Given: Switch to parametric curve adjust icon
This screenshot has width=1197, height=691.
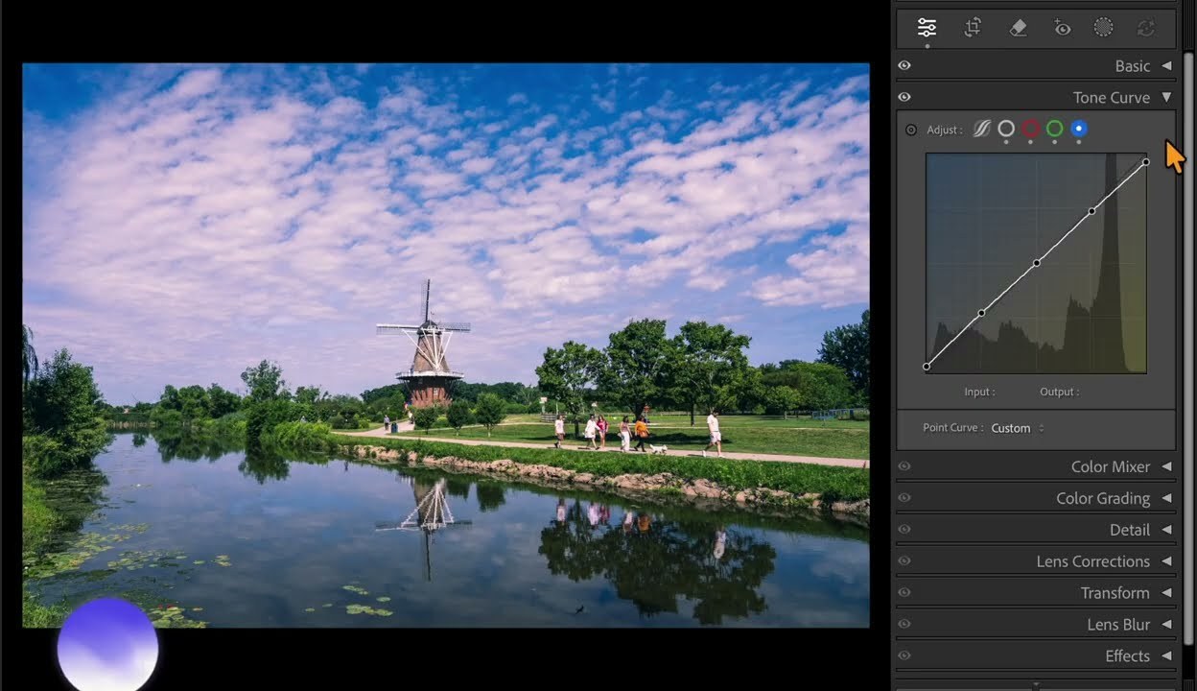Looking at the screenshot, I should (981, 129).
